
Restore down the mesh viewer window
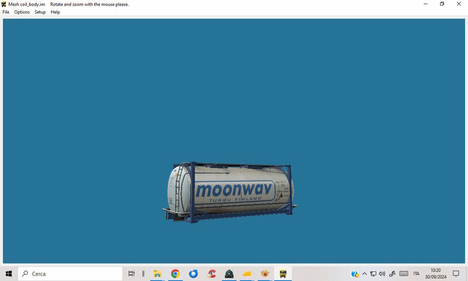pos(442,4)
